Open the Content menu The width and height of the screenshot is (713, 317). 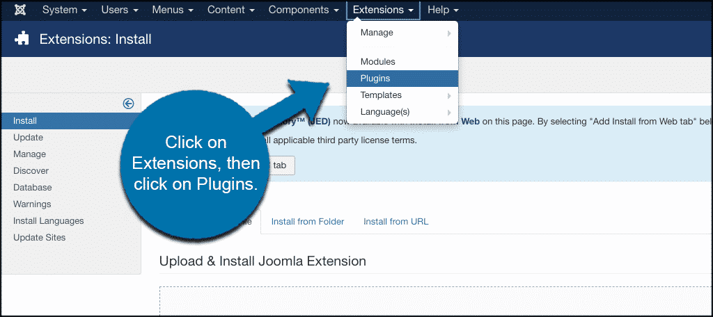tap(231, 10)
